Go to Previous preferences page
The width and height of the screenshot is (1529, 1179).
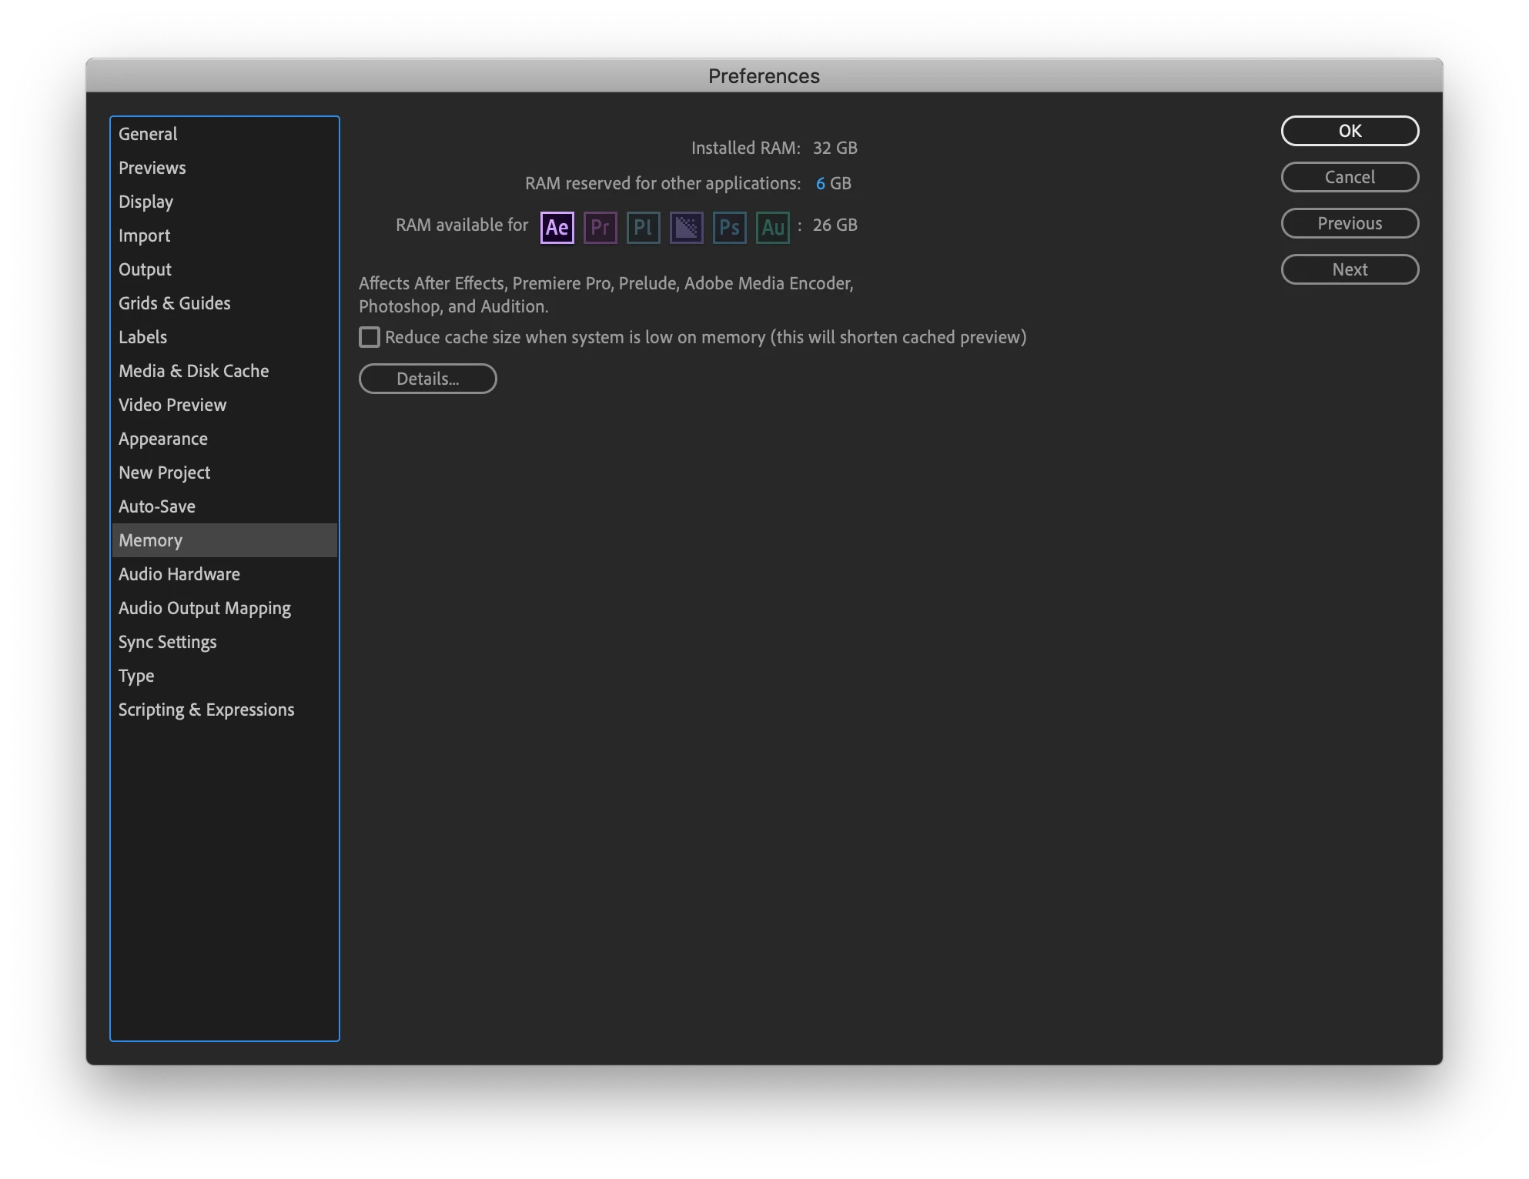(1349, 223)
